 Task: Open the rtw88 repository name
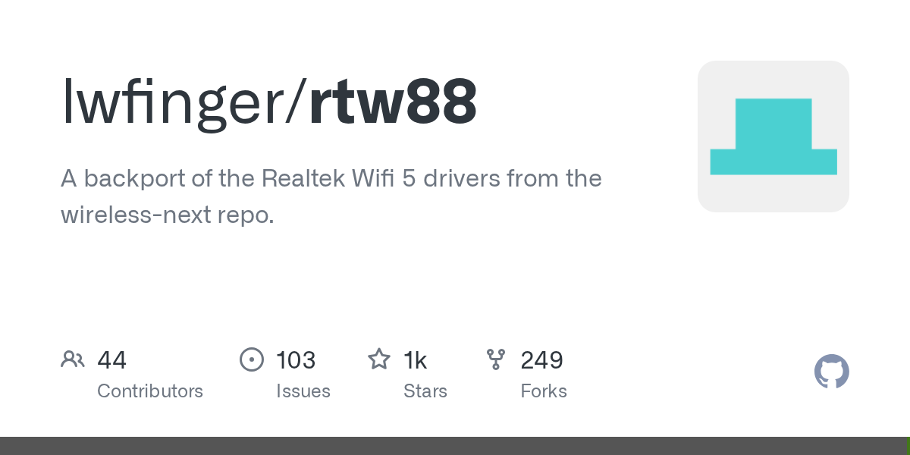(394, 102)
